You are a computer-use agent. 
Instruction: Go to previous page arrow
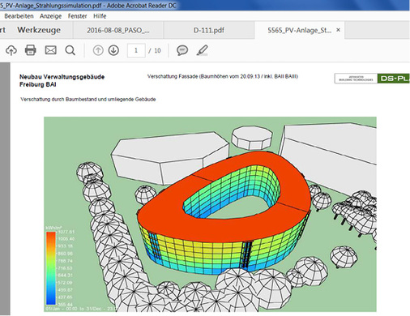pos(98,50)
